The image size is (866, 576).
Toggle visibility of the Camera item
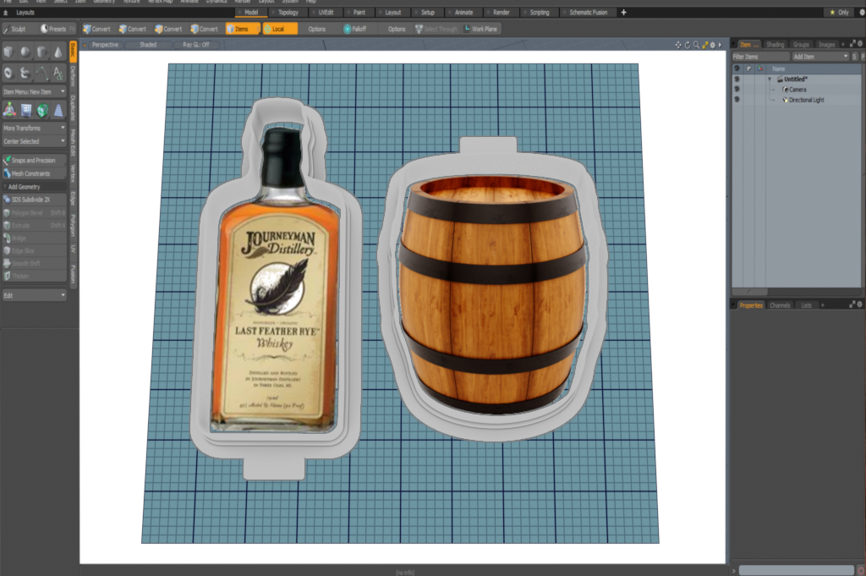[x=737, y=89]
